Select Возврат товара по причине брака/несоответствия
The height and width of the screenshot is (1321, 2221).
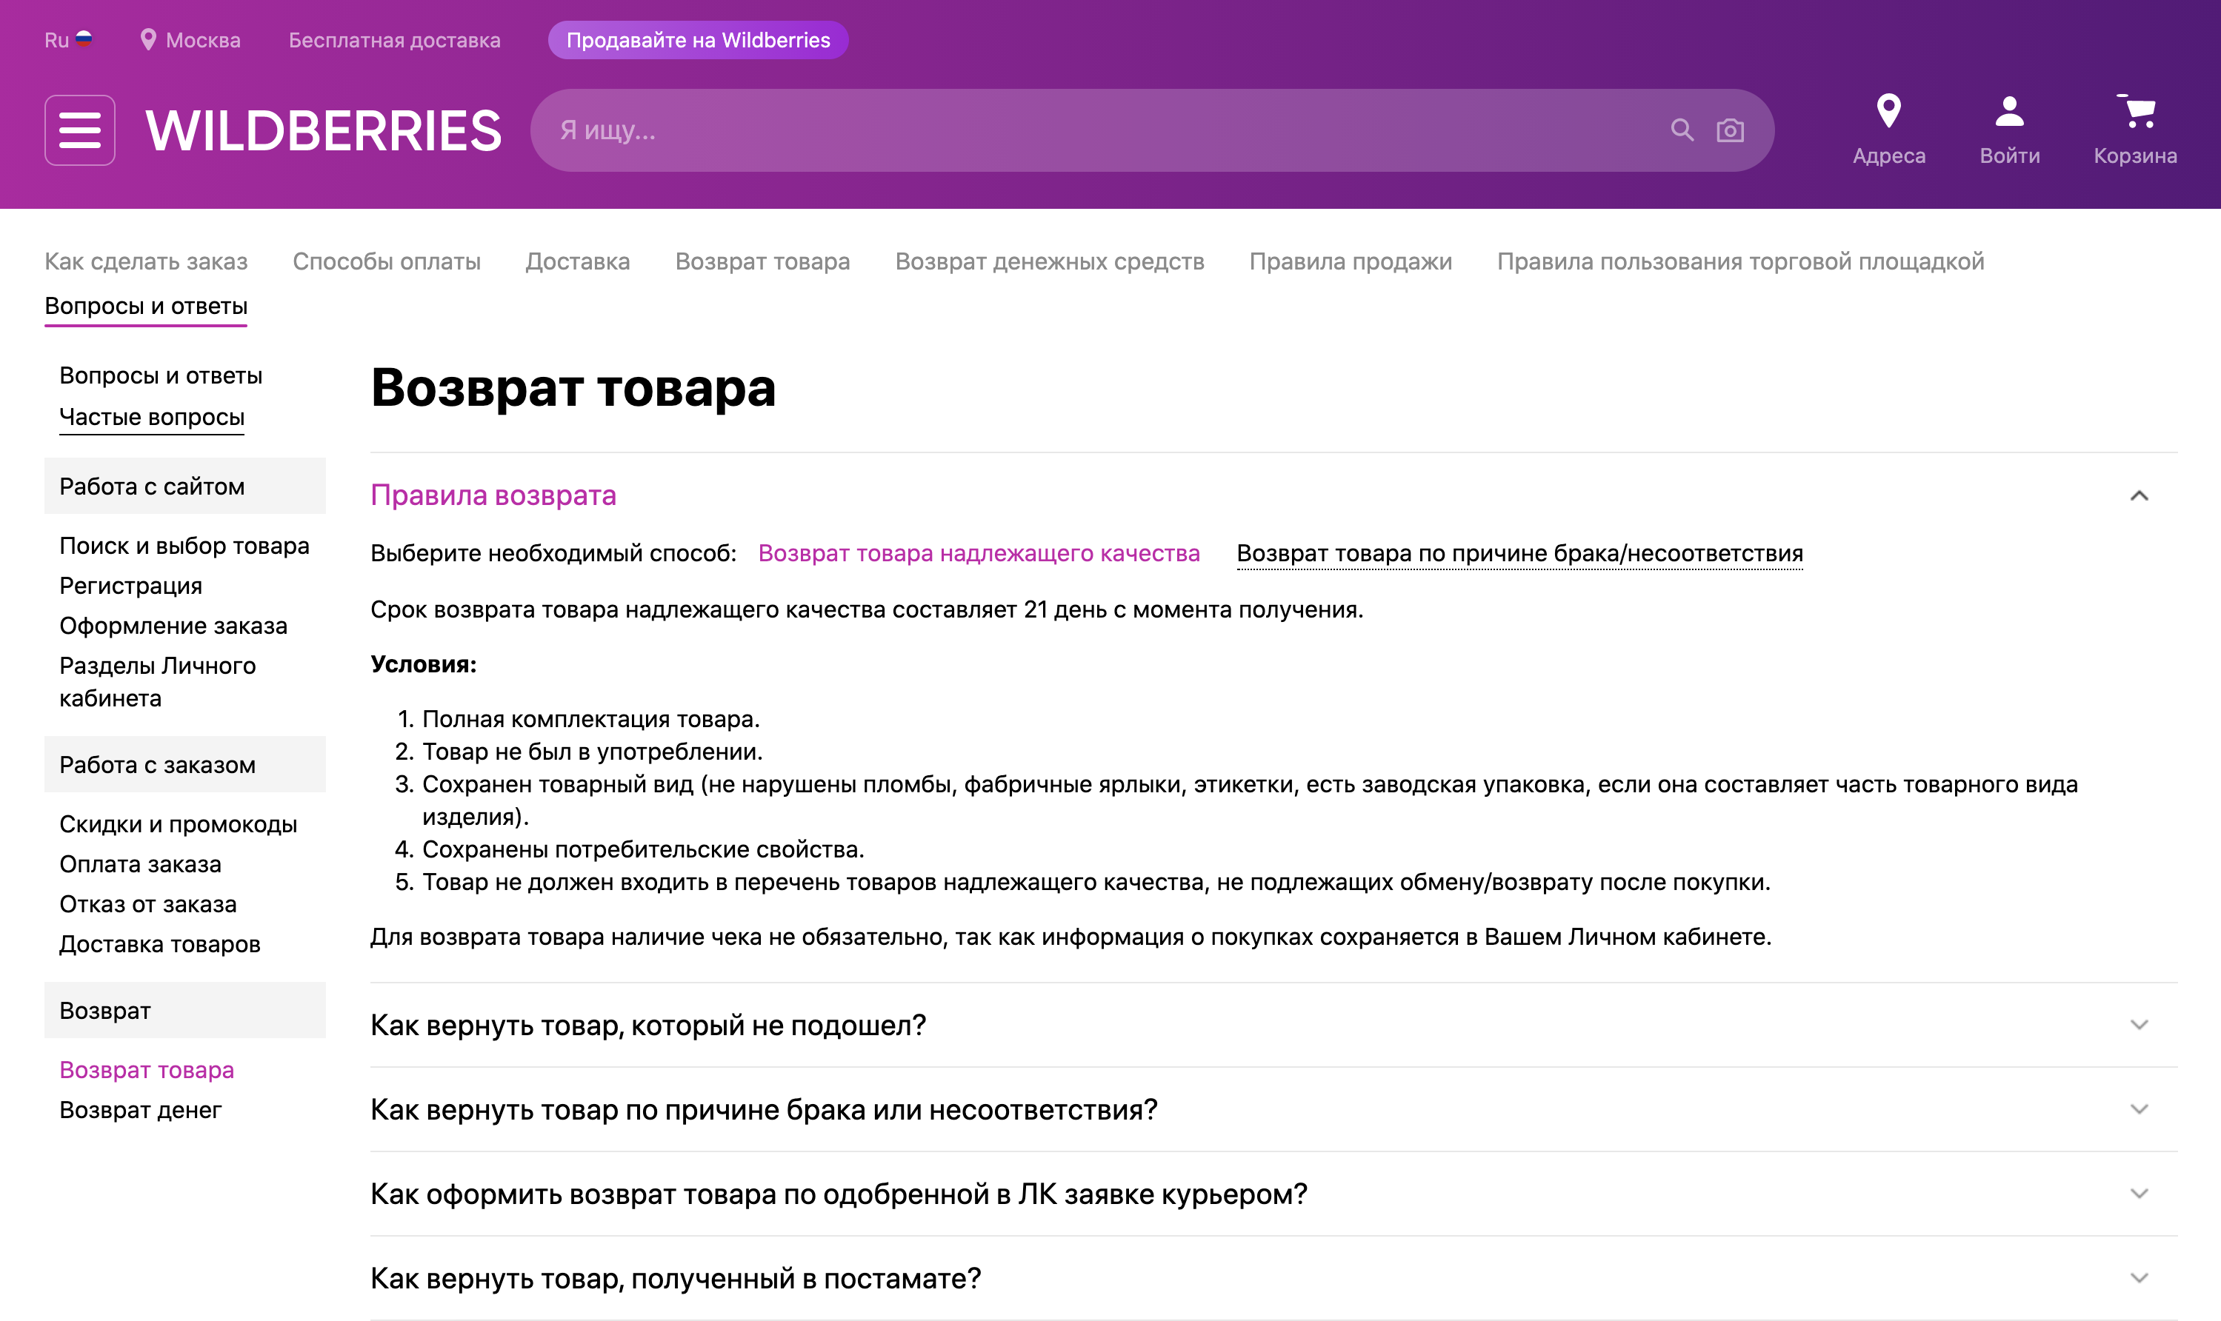pyautogui.click(x=1519, y=554)
